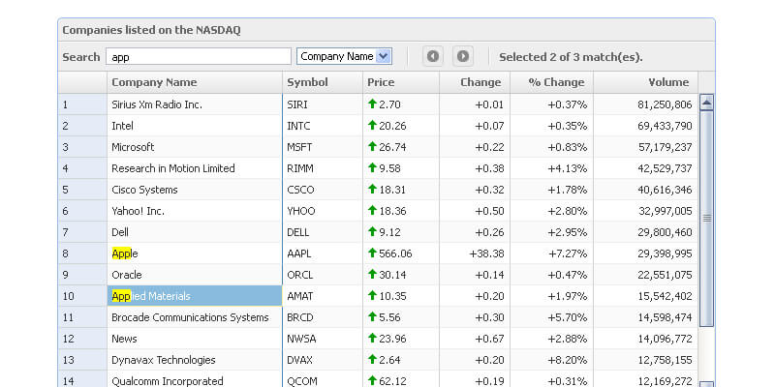Open the Company Name search dropdown
This screenshot has width=775, height=387.
tap(383, 57)
